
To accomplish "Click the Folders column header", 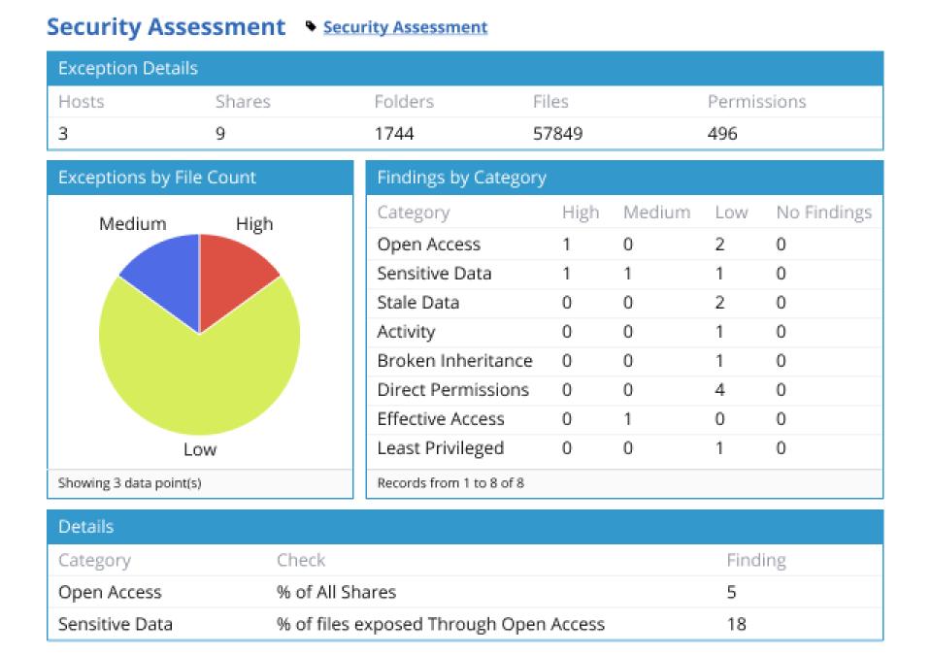I will tap(403, 101).
